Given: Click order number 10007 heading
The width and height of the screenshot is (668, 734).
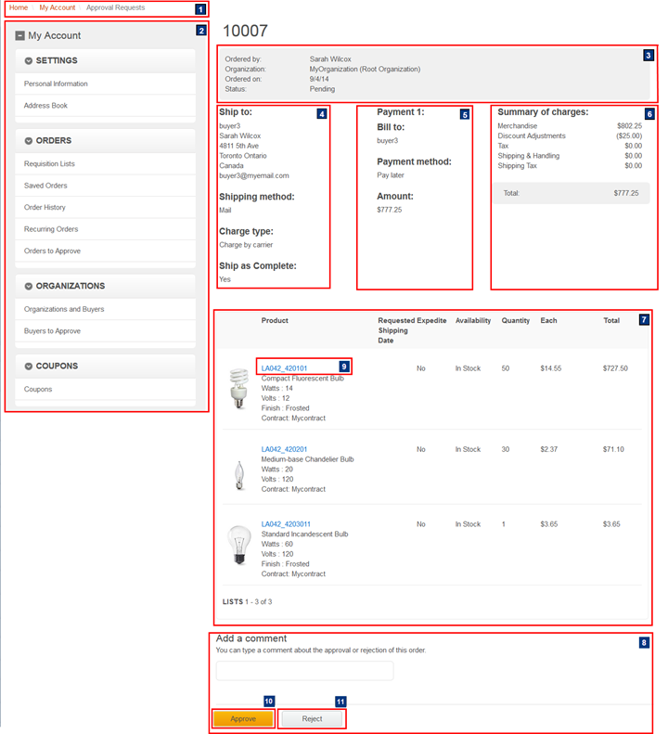Looking at the screenshot, I should pos(245,31).
